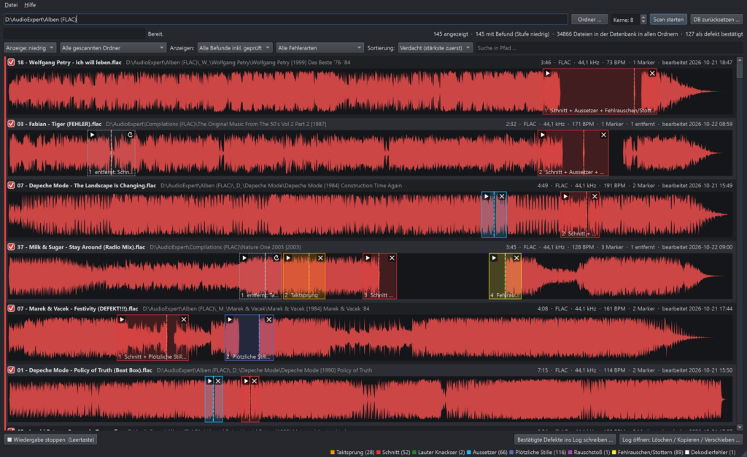Click orange Taktsprung legend color swatch
747x457 pixels.
click(333, 452)
